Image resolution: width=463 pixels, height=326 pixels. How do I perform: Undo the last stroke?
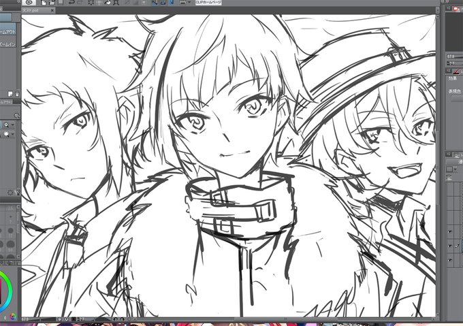tap(71, 2)
